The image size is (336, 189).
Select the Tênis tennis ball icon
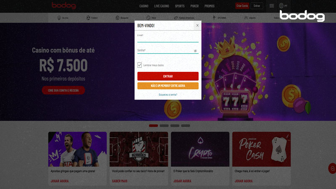click(148, 18)
